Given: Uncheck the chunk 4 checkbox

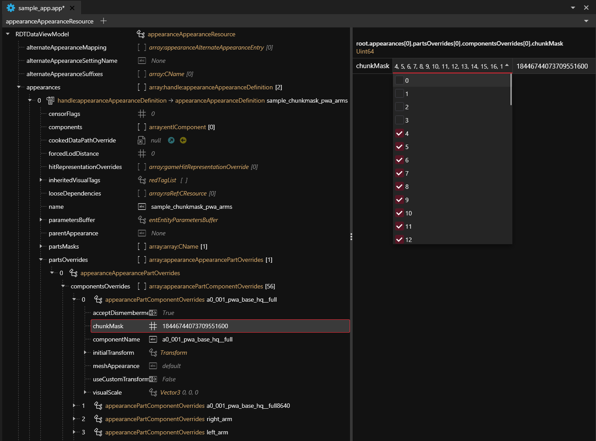Looking at the screenshot, I should pos(400,134).
